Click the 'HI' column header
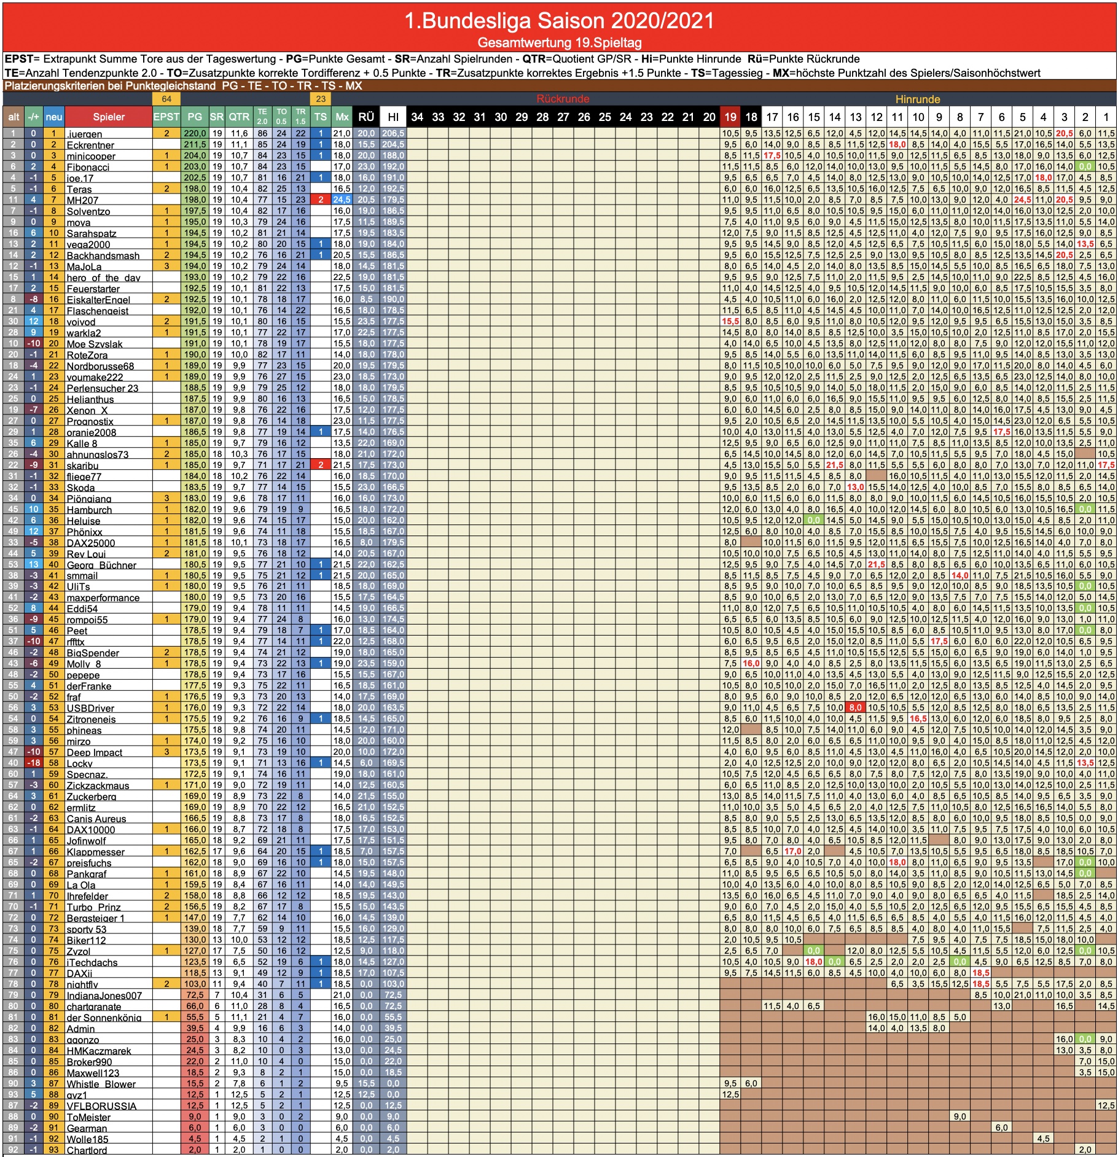 [393, 117]
